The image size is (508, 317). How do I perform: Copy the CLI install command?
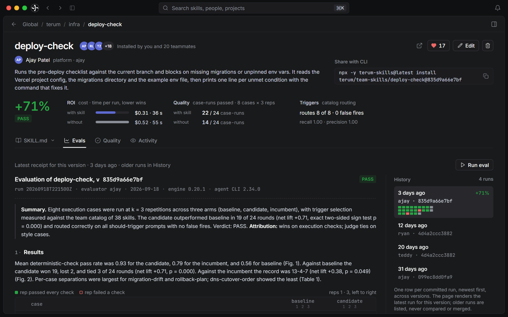pyautogui.click(x=486, y=76)
